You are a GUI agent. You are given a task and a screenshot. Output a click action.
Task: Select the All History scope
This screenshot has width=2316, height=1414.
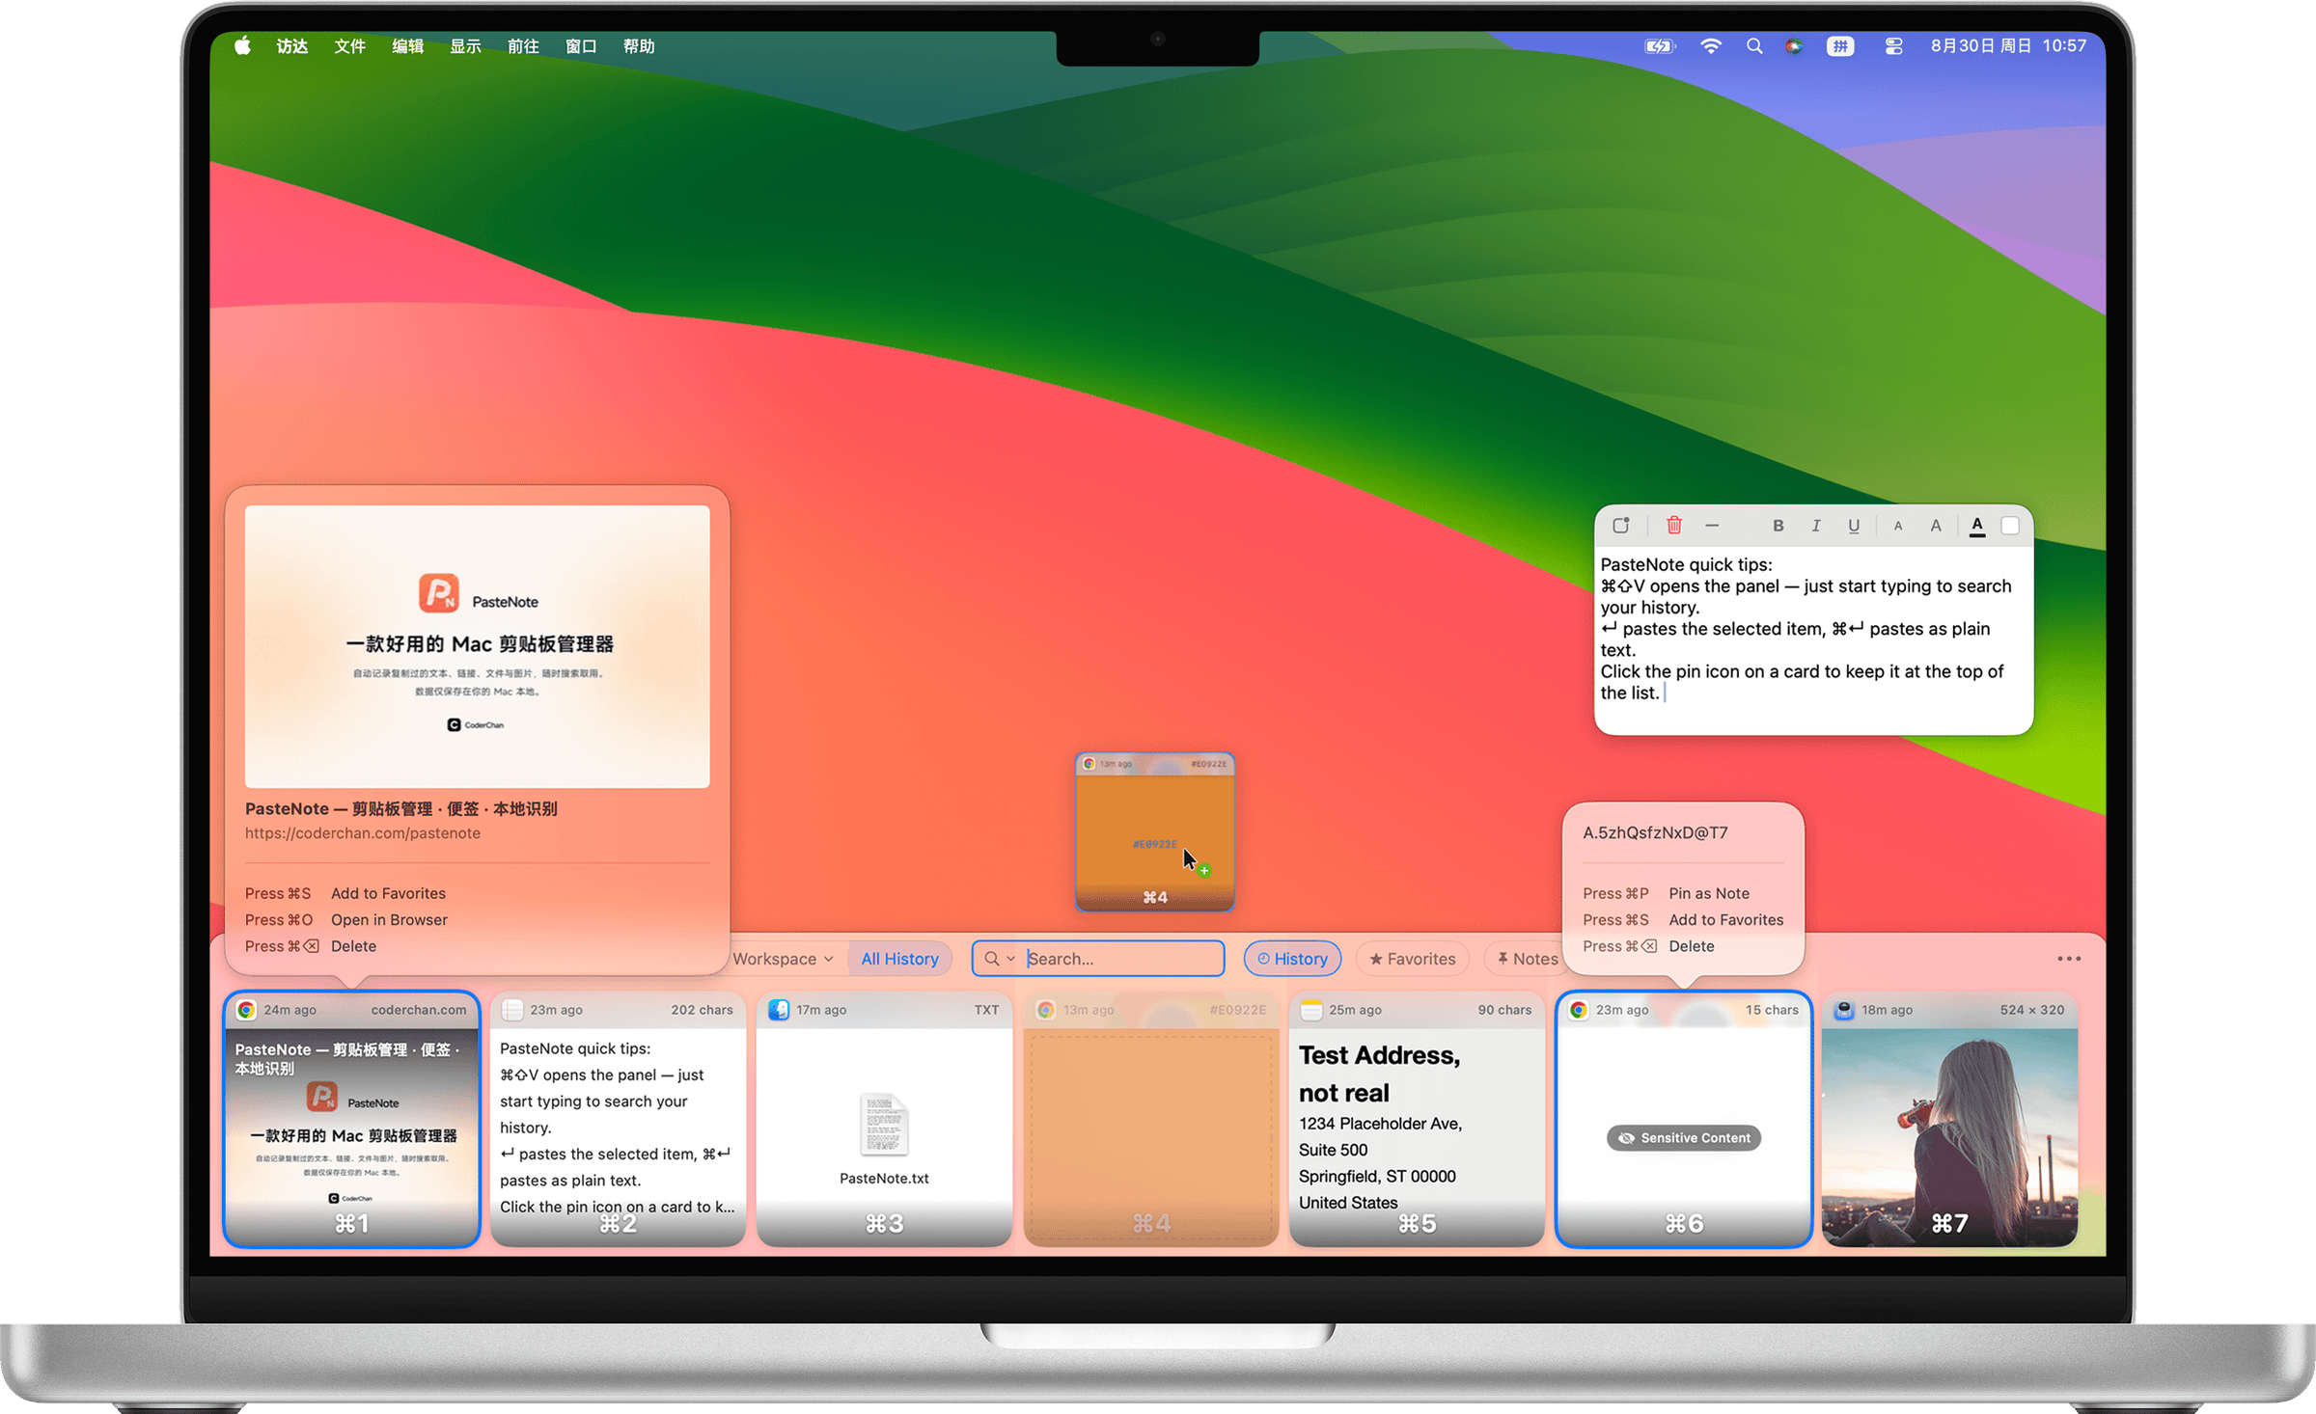[x=899, y=959]
